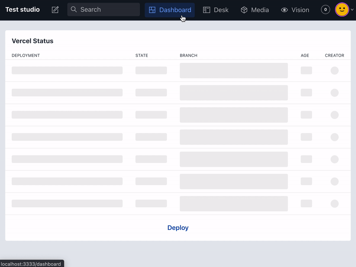Click the Deploy link
The height and width of the screenshot is (267, 356).
coord(178,228)
